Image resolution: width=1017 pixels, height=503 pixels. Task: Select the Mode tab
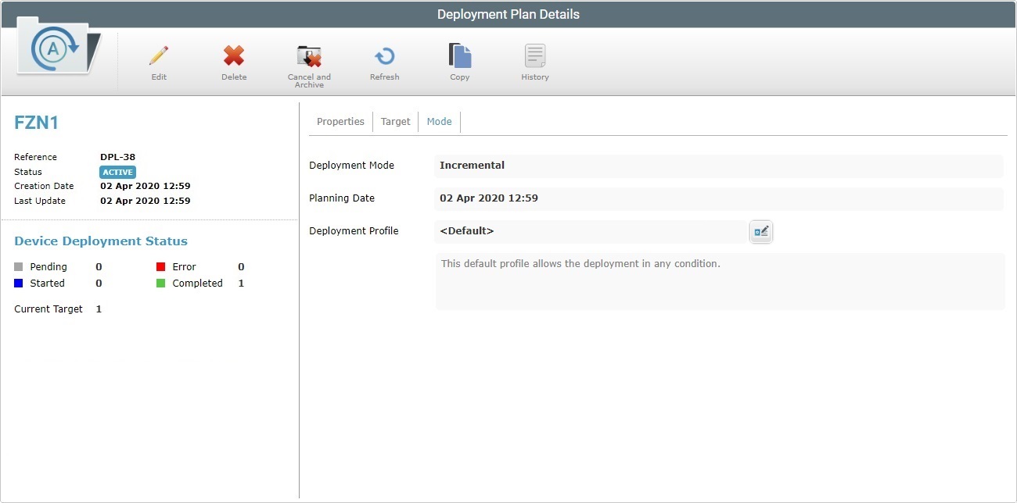(439, 121)
